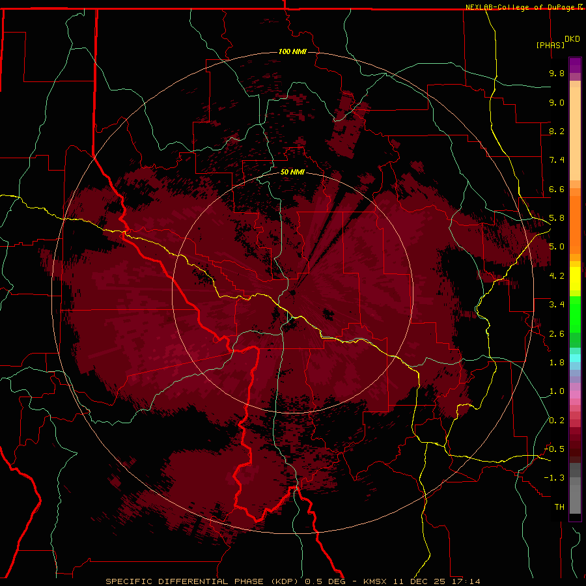586x586 pixels.
Task: Click the purple top segment of color bar
Action: click(575, 65)
